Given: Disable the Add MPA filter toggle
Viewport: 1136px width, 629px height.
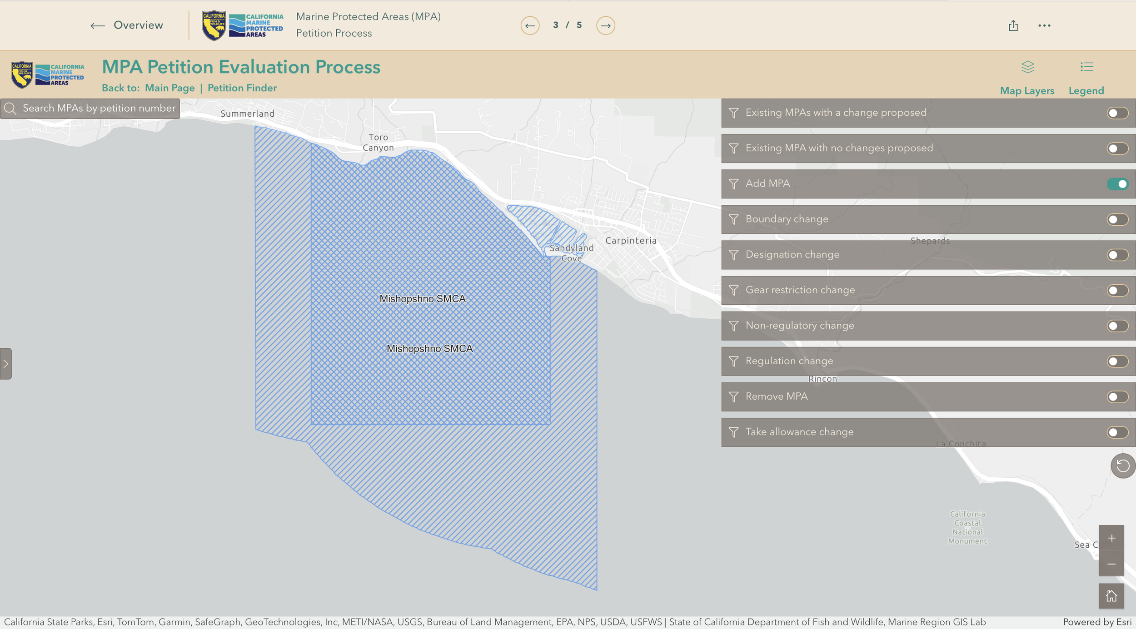Looking at the screenshot, I should point(1117,184).
